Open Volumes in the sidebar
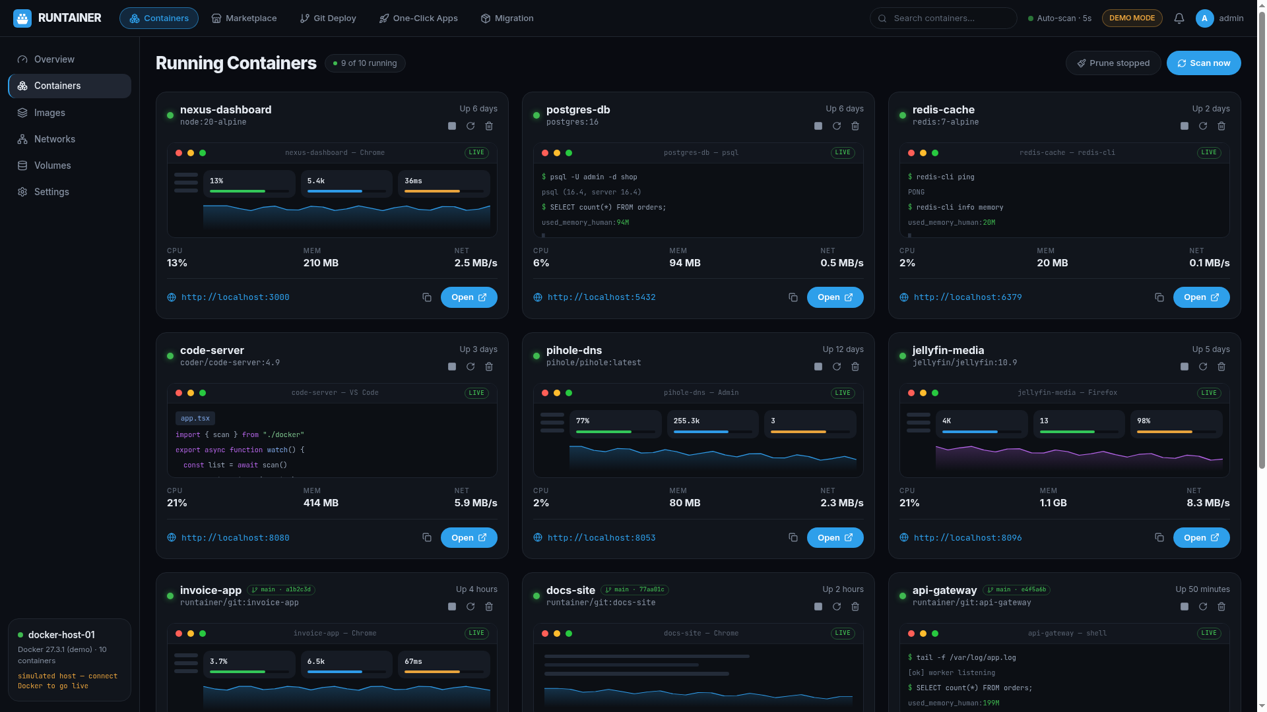1267x712 pixels. click(x=69, y=165)
